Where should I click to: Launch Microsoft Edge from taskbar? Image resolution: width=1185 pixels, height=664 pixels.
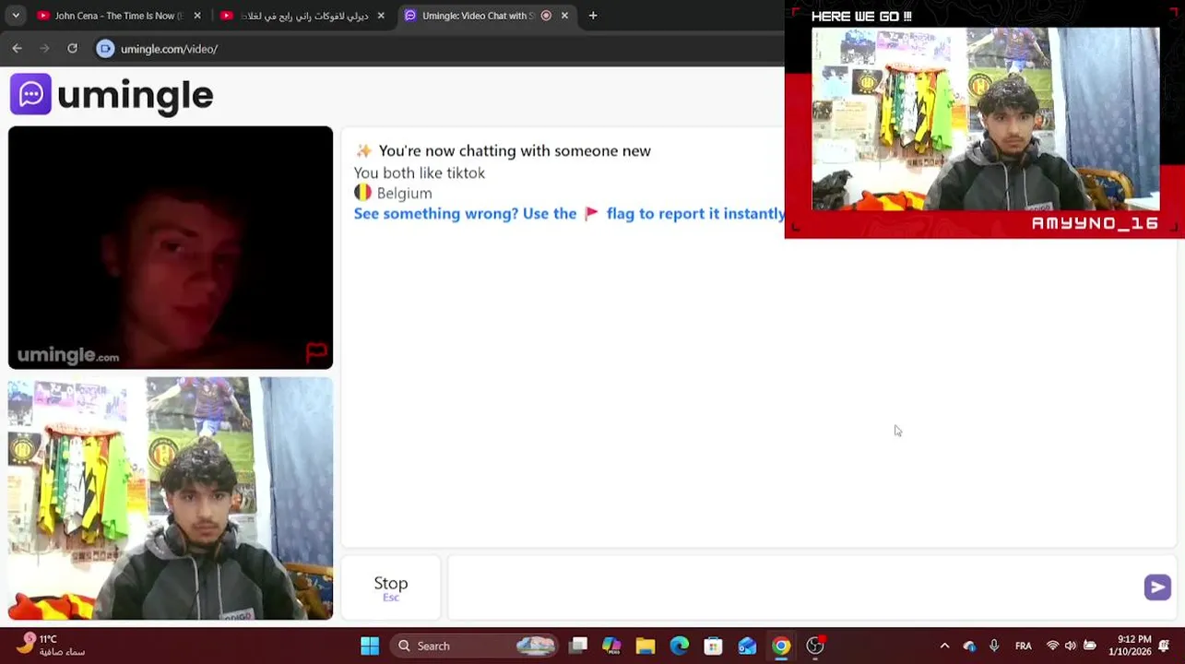tap(680, 646)
